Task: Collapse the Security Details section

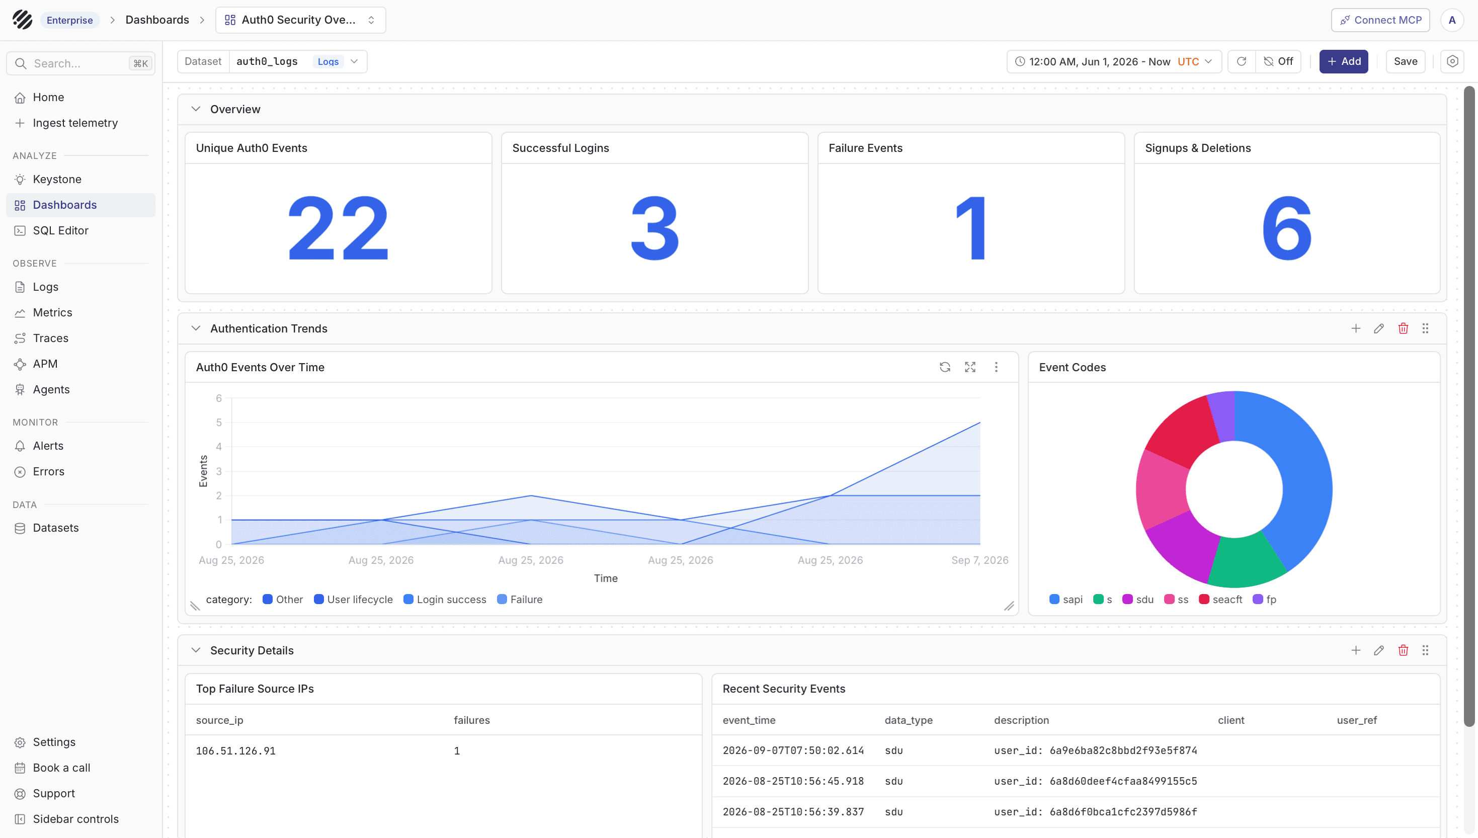Action: (x=196, y=650)
